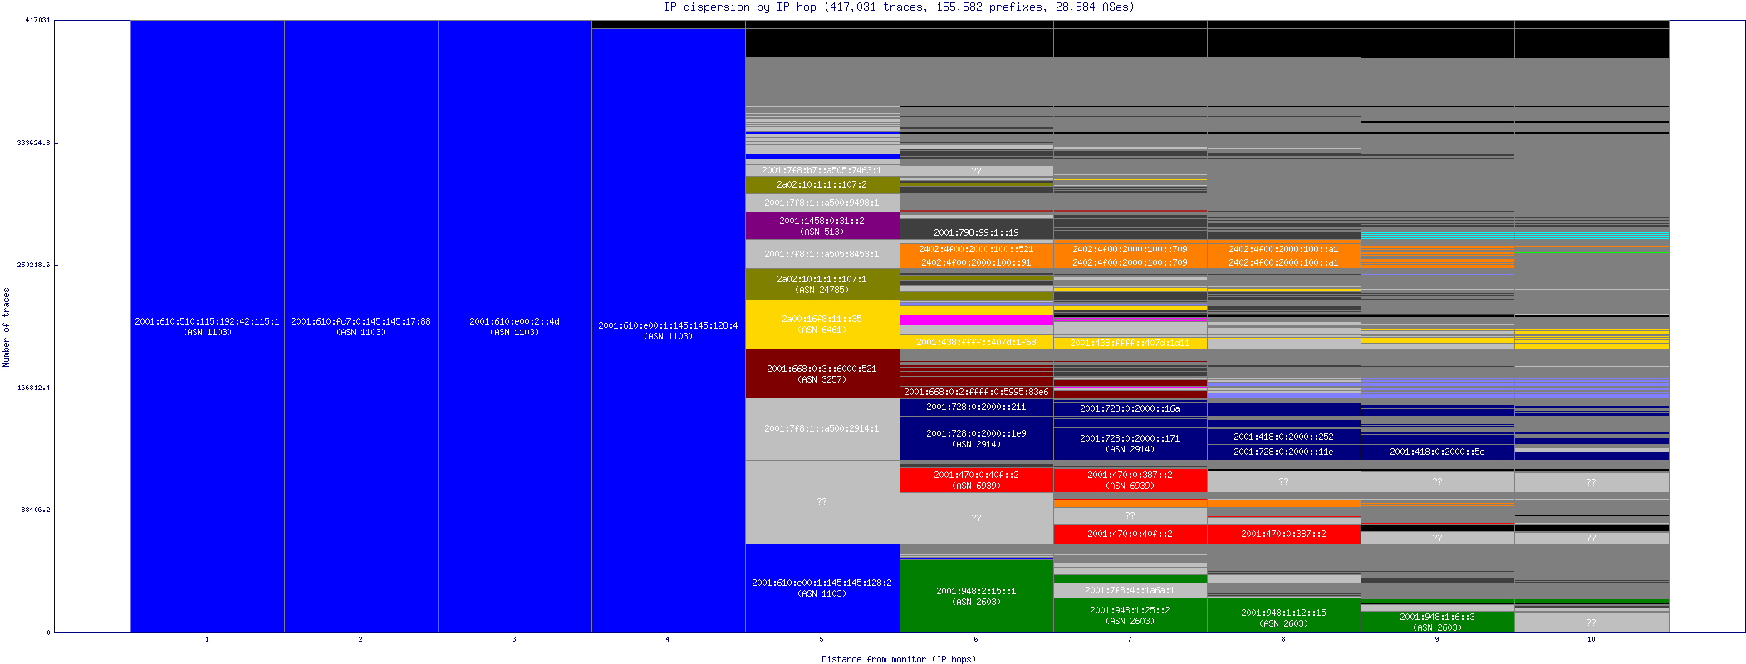Click the 2001:7f8:1::a500:2914:1 block
1746x664 pixels.
(822, 429)
